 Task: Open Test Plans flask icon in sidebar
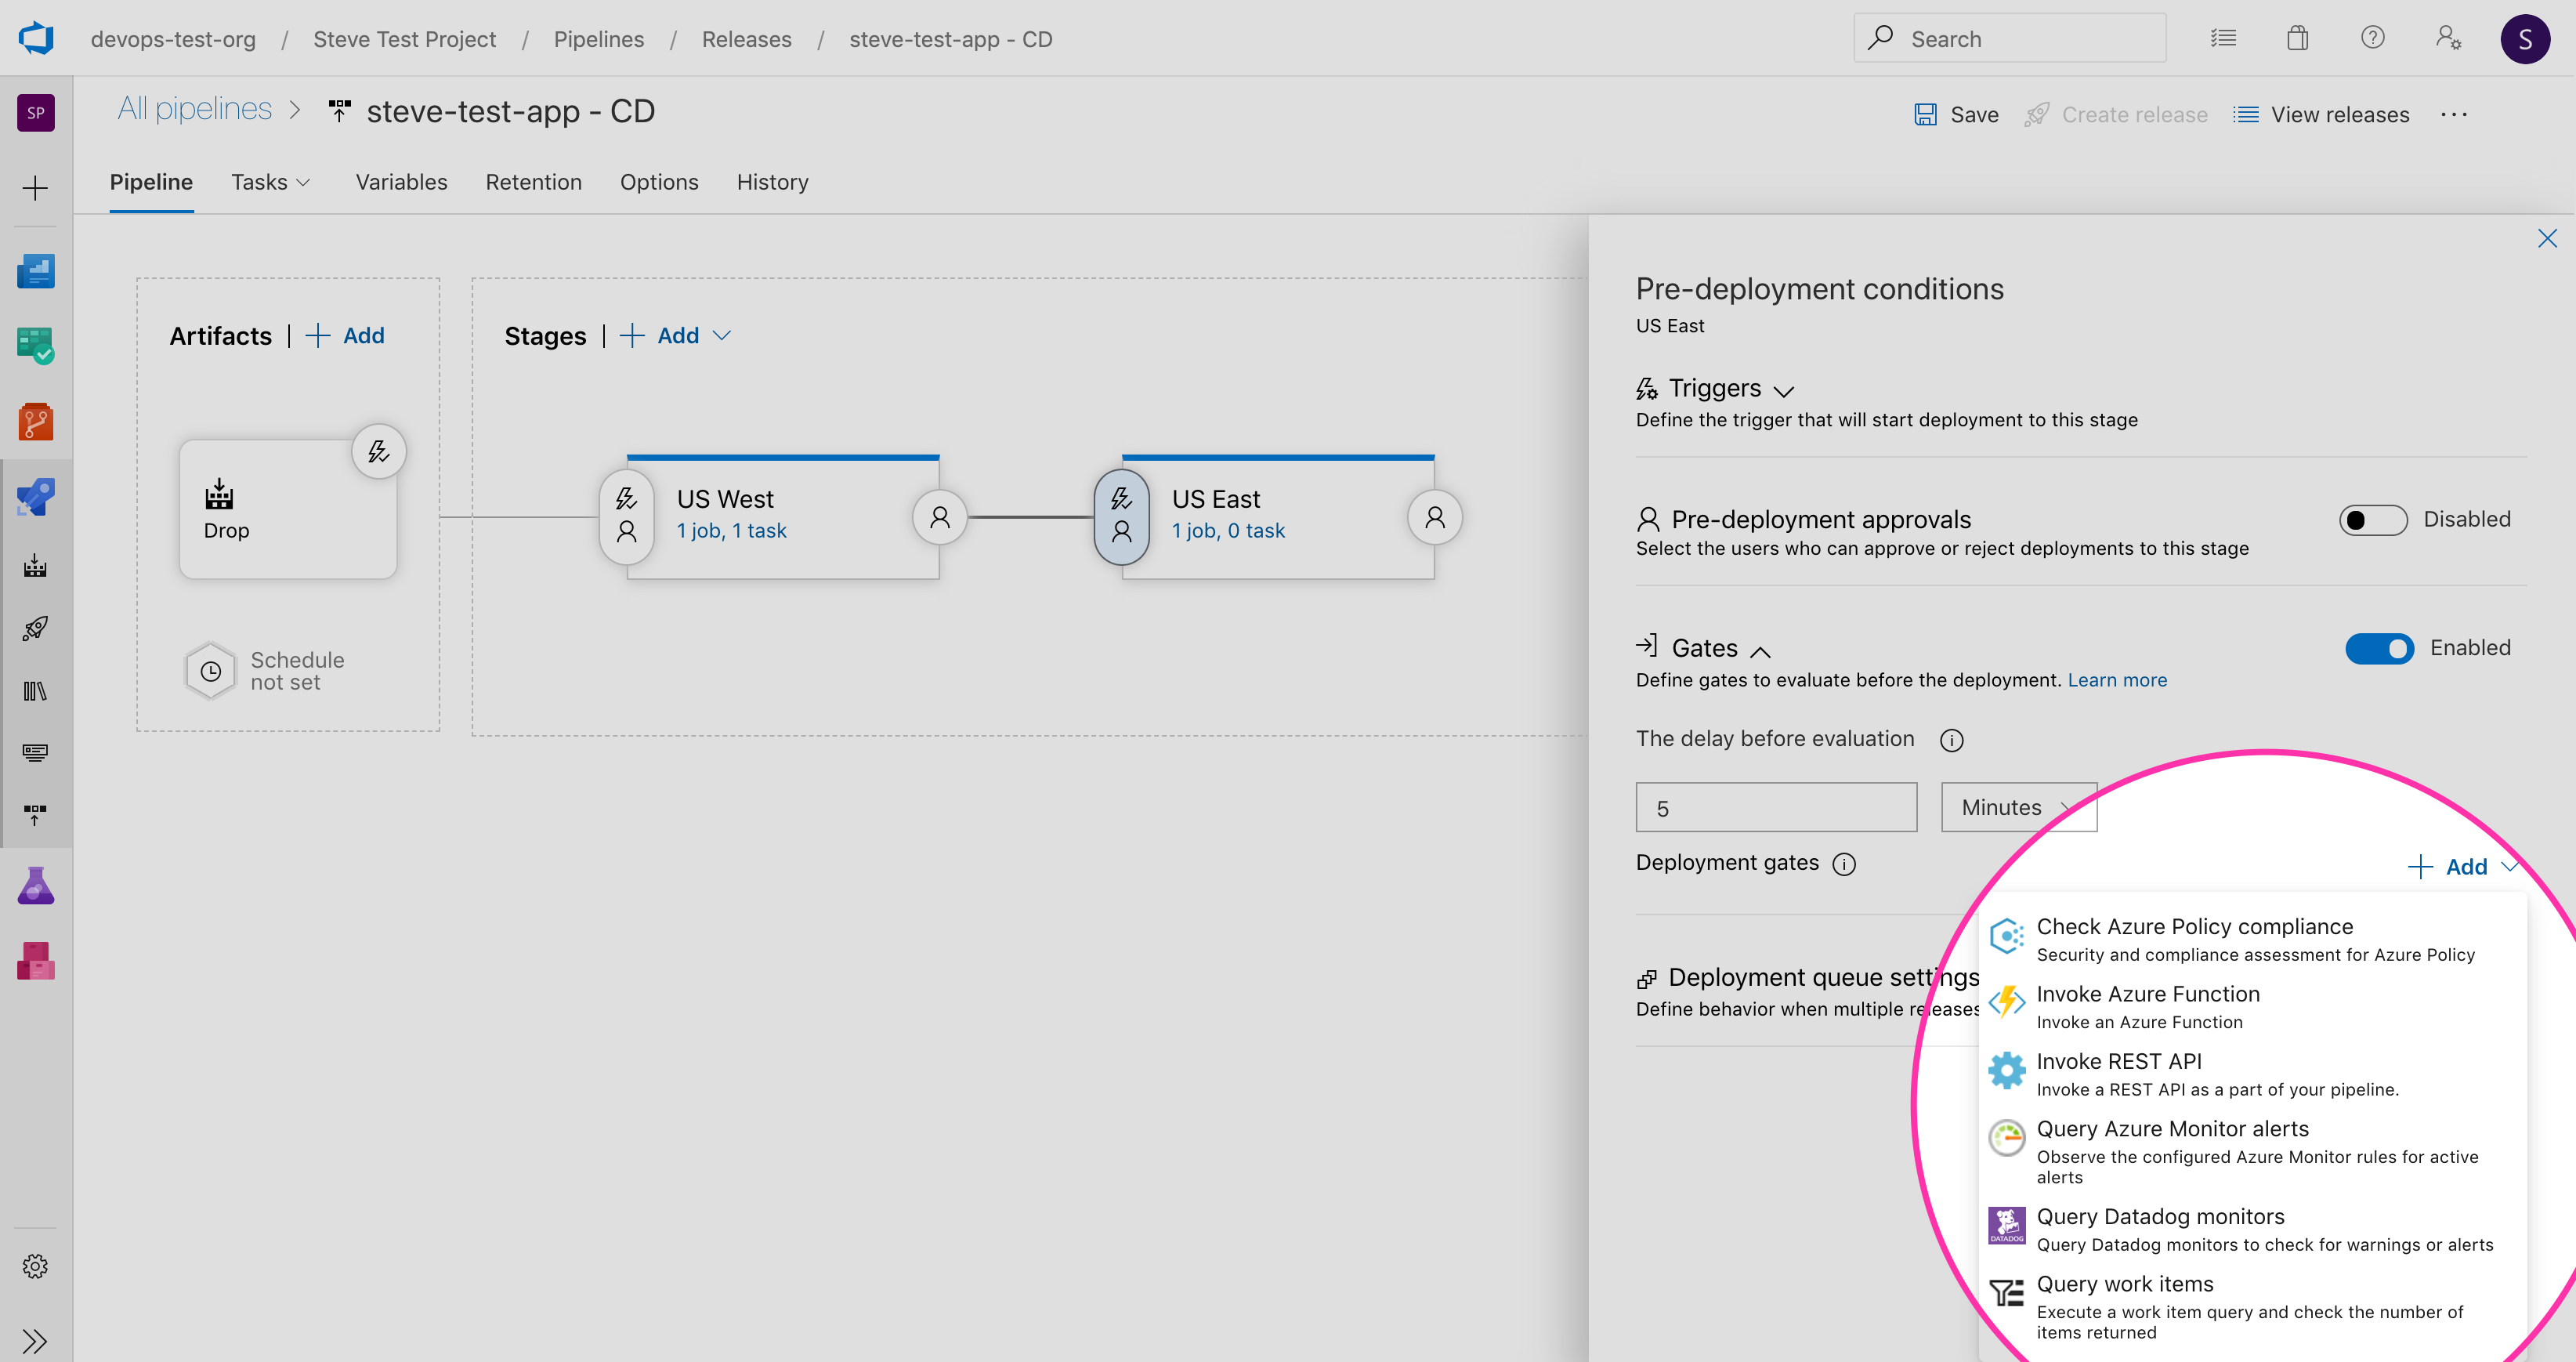(x=36, y=884)
